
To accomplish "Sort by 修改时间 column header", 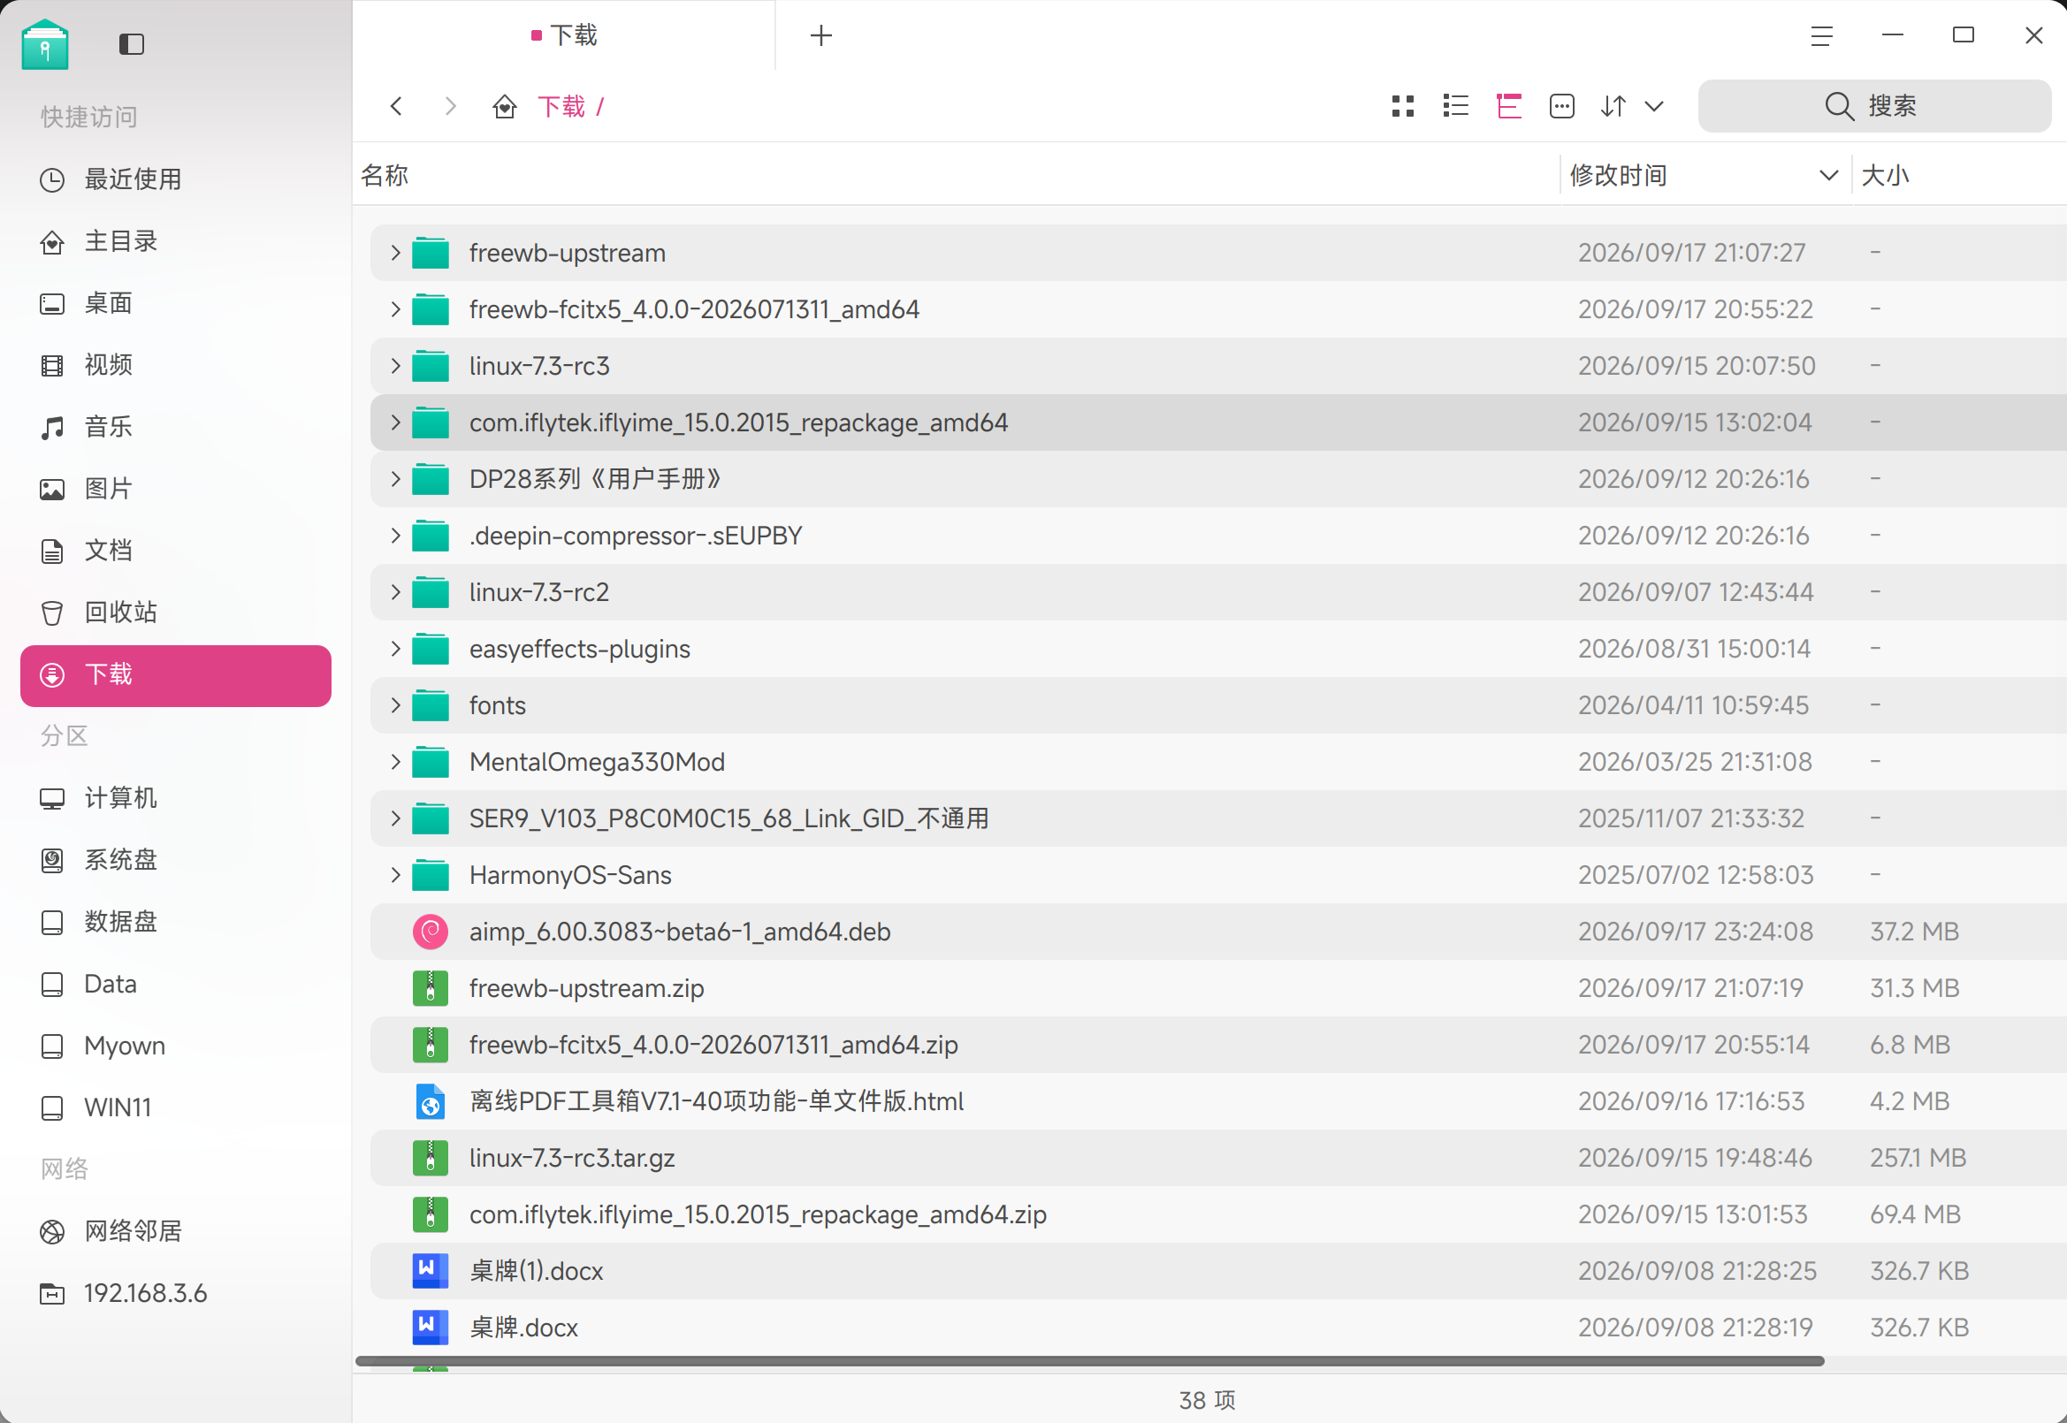I will 1705,175.
